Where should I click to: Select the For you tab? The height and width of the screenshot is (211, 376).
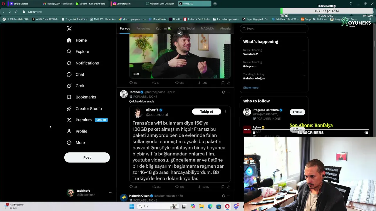click(125, 28)
